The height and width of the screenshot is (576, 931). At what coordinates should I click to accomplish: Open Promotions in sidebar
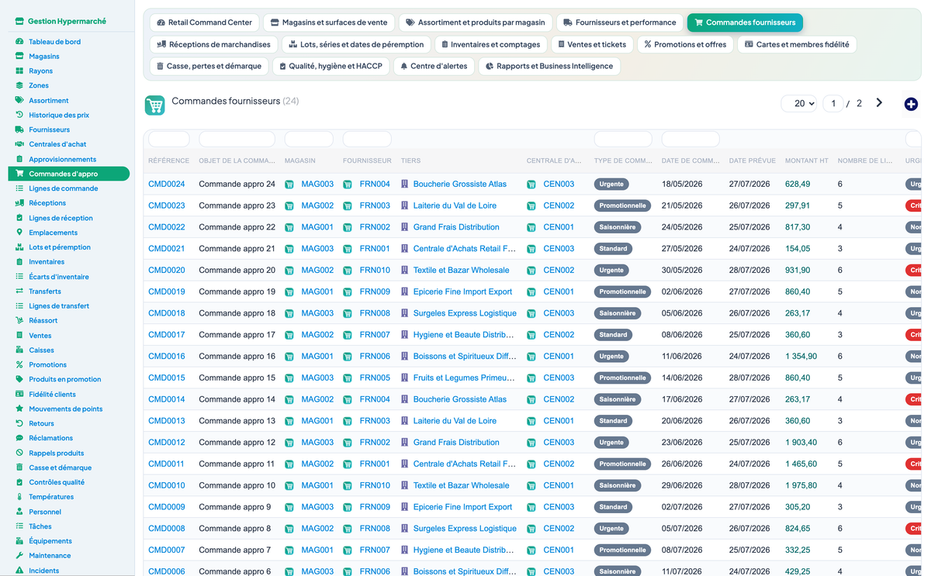point(47,365)
